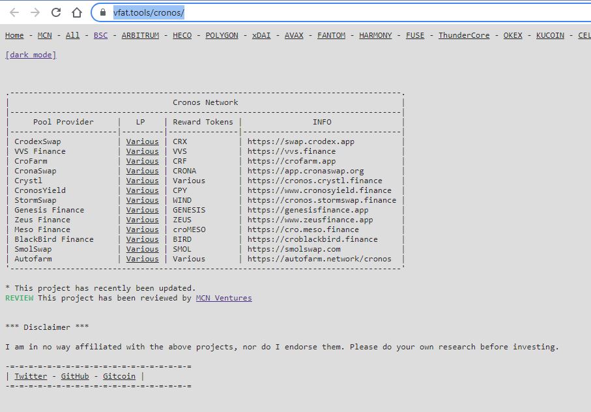Click the Cronos Network table title
The height and width of the screenshot is (412, 591).
click(205, 102)
